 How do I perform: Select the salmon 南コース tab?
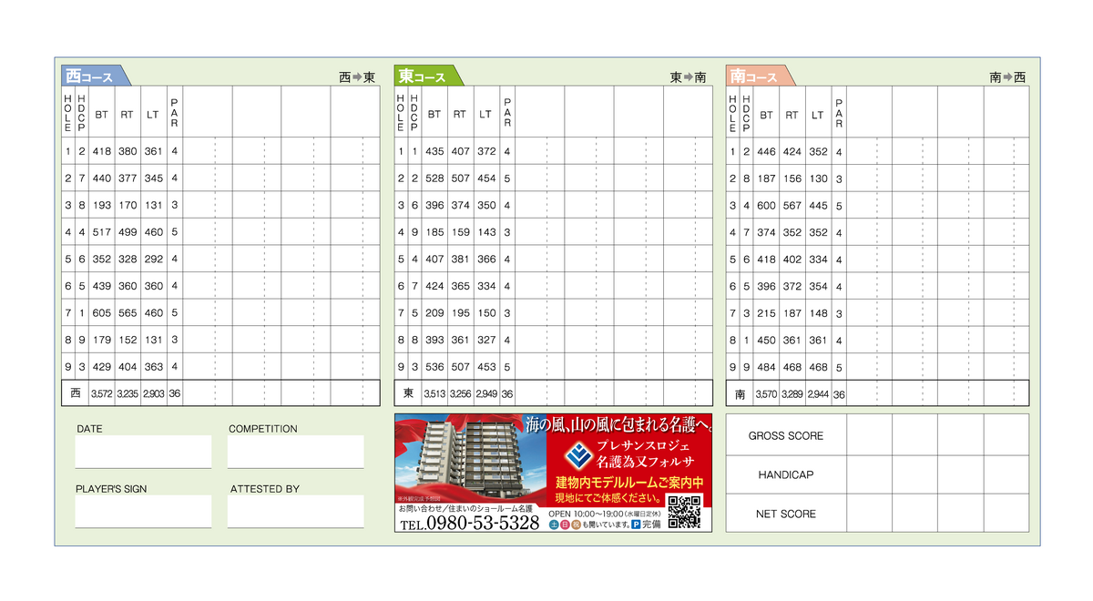[759, 76]
